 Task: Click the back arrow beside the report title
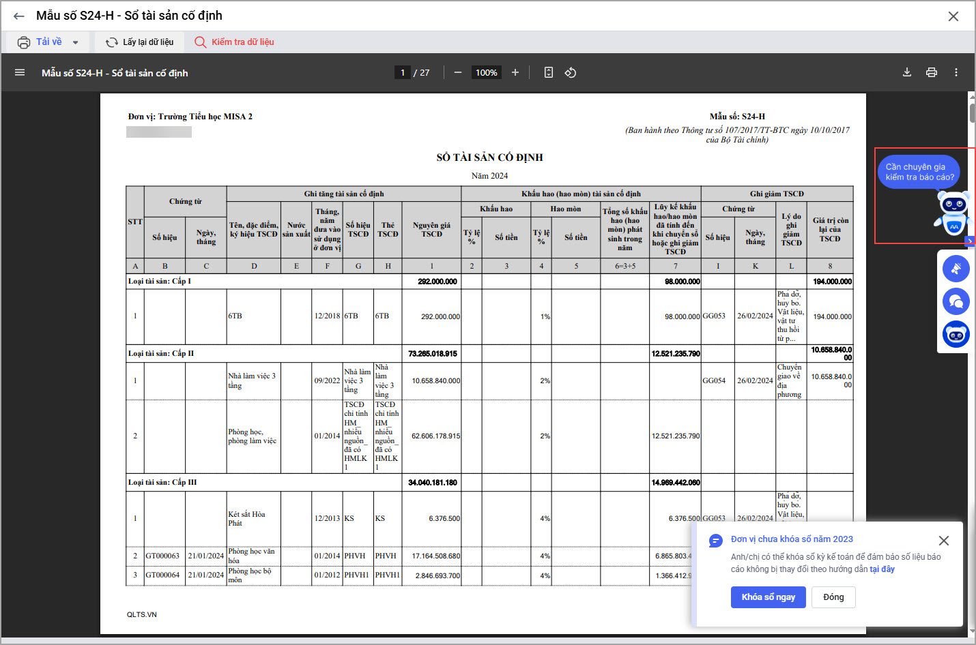click(x=19, y=16)
